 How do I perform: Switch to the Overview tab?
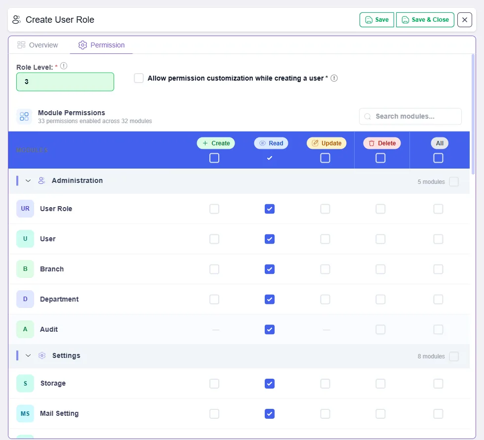(38, 45)
